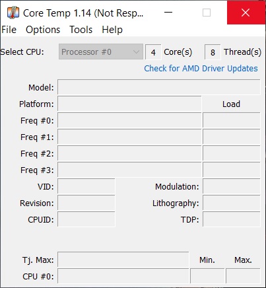The width and height of the screenshot is (266, 288).
Task: Click the CPUID field
Action: 86,219
